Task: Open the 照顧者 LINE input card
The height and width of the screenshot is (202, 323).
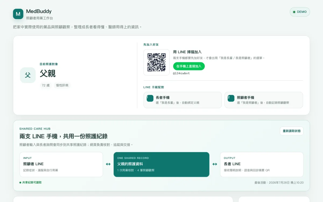Action: click(x=61, y=165)
